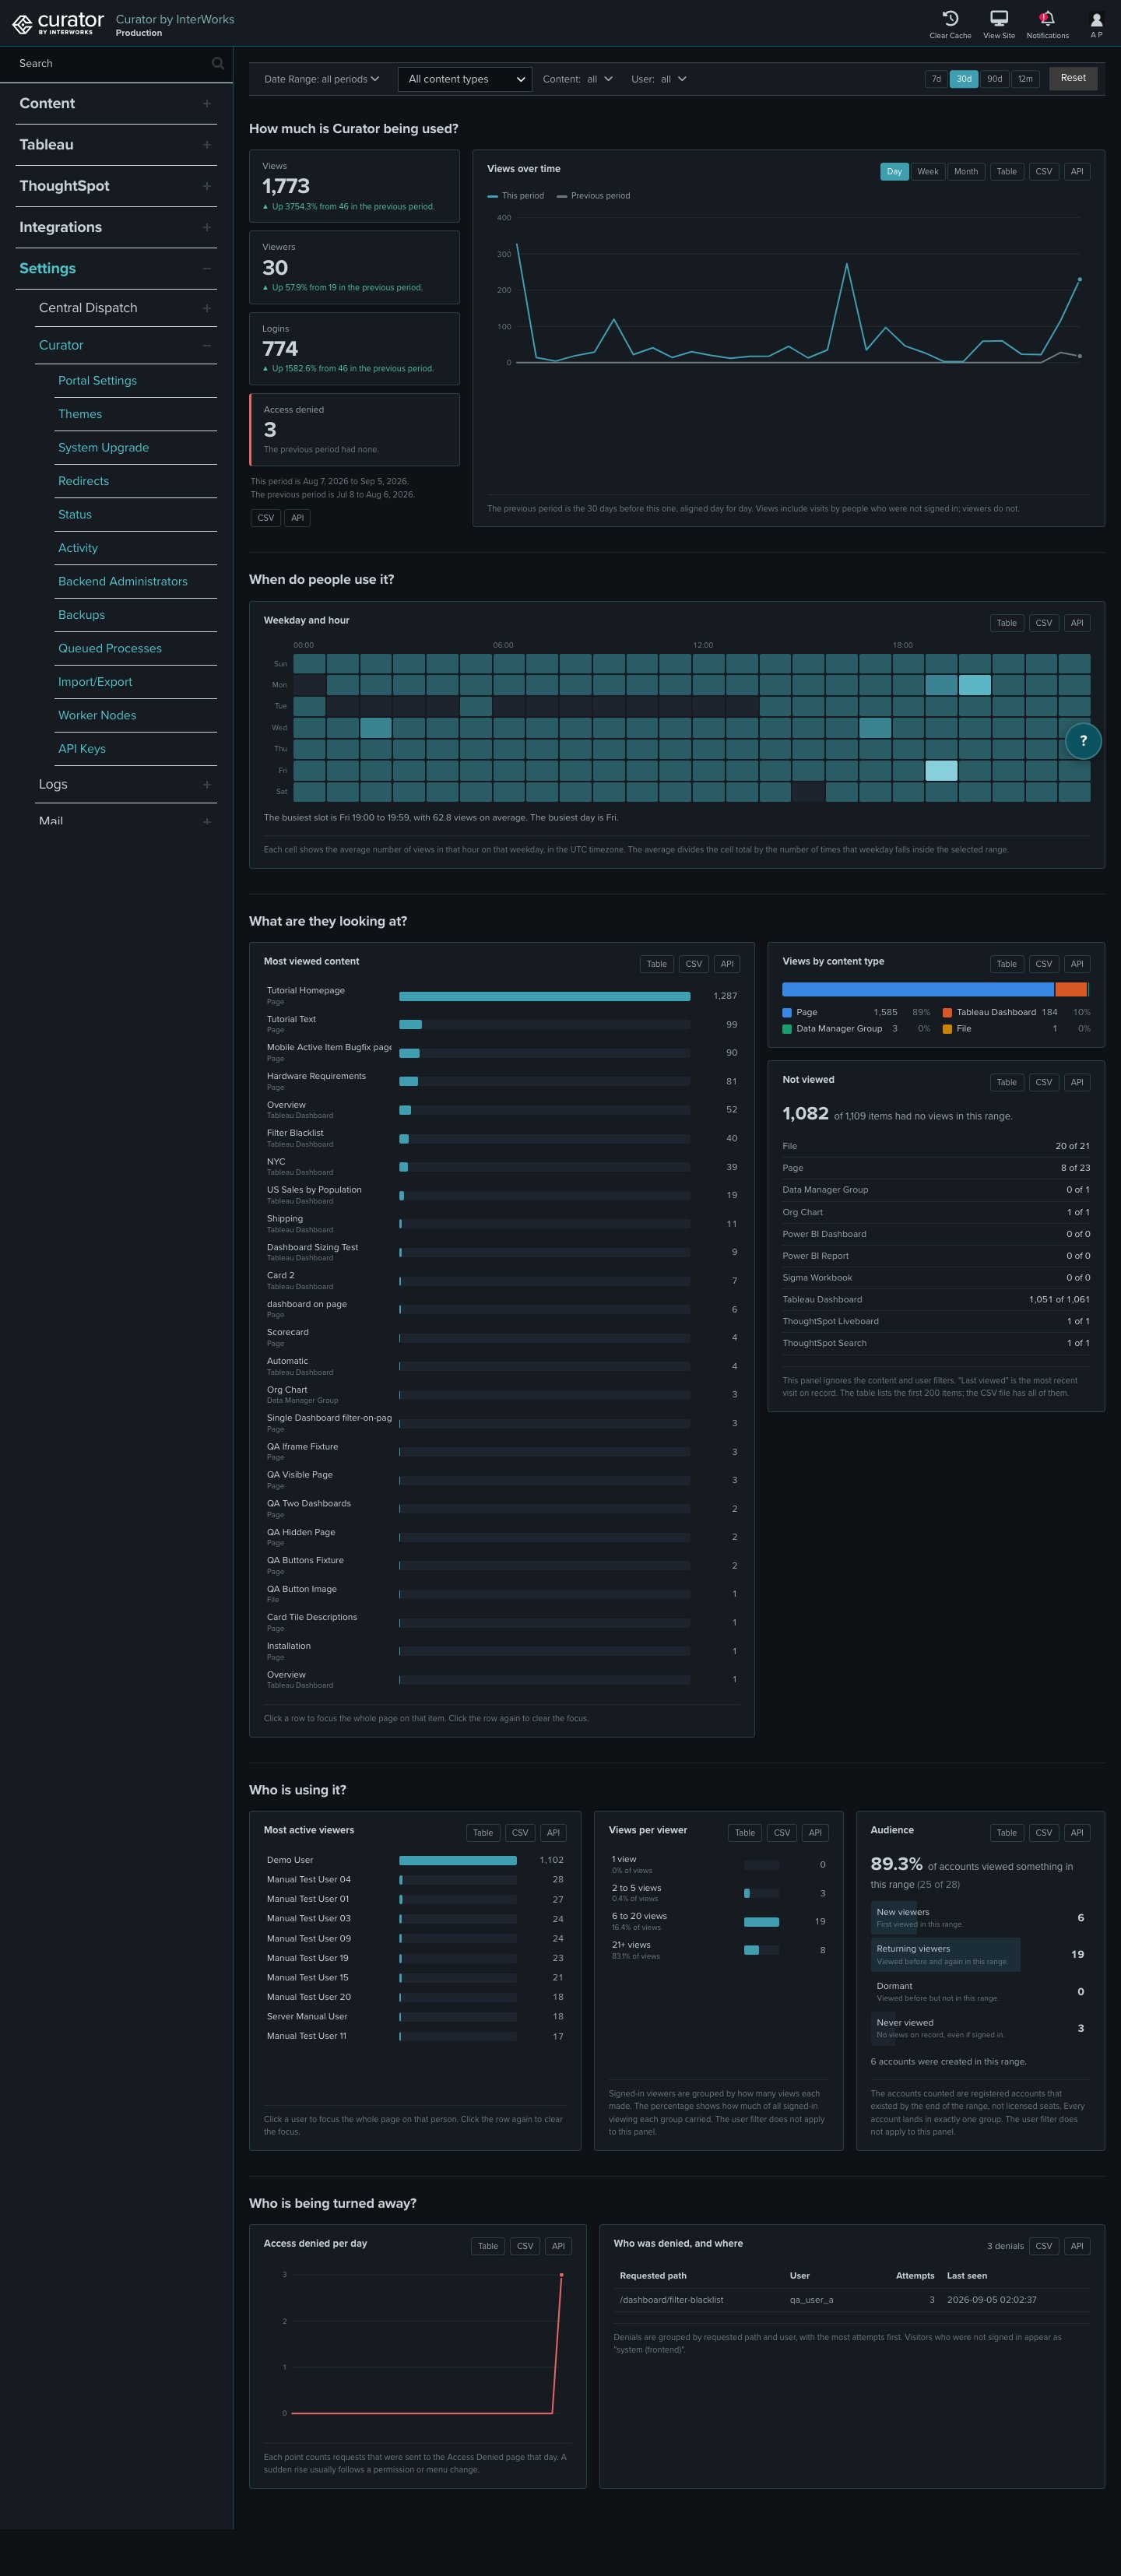The width and height of the screenshot is (1121, 2576).
Task: Open API for Audience panel
Action: pyautogui.click(x=1077, y=1833)
